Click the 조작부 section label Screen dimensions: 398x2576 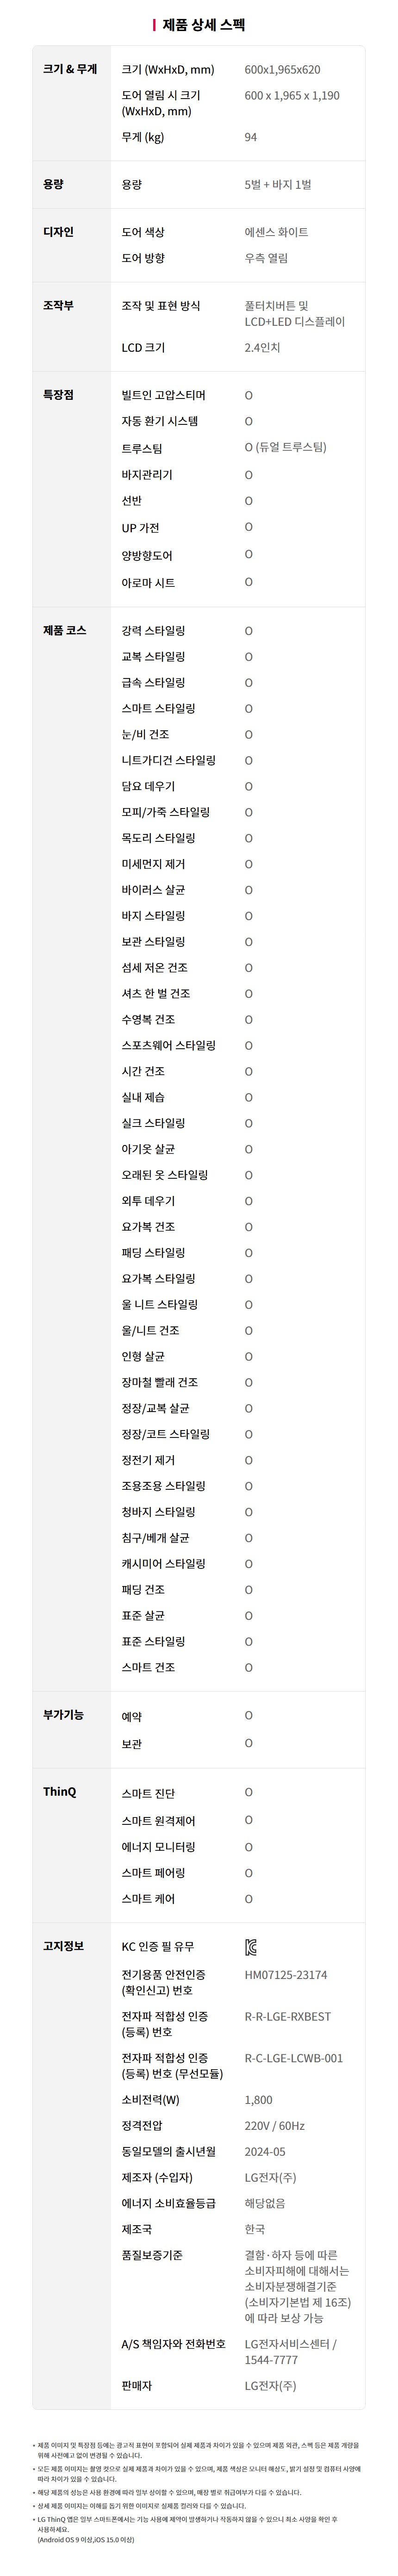click(x=58, y=305)
